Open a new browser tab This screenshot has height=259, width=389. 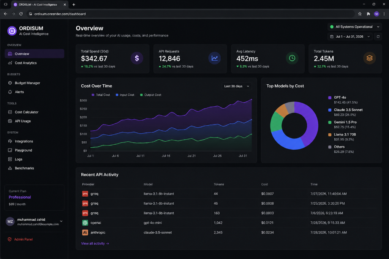74,5
